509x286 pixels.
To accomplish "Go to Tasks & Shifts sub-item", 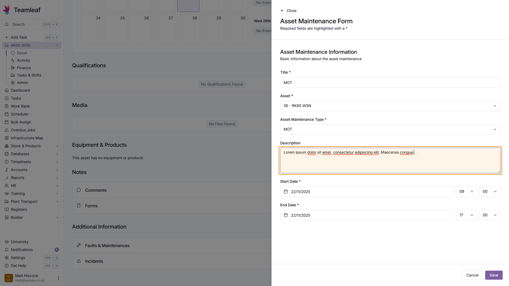I will click(x=29, y=75).
